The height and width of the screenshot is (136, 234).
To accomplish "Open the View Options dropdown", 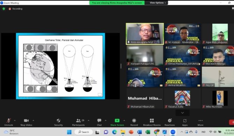I will 158,3.
